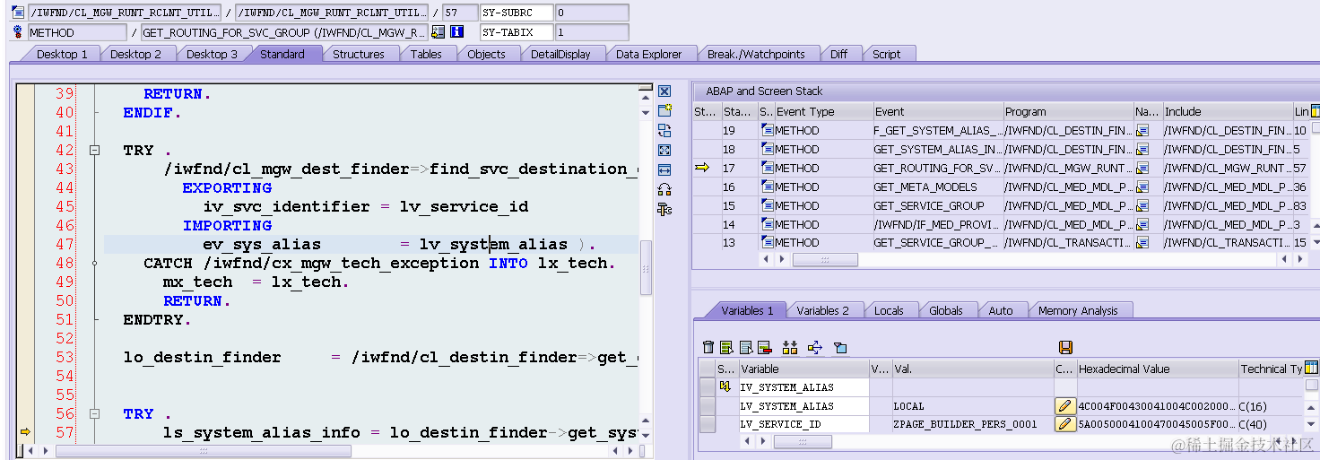Open the Structures tab
The image size is (1320, 460).
point(359,54)
